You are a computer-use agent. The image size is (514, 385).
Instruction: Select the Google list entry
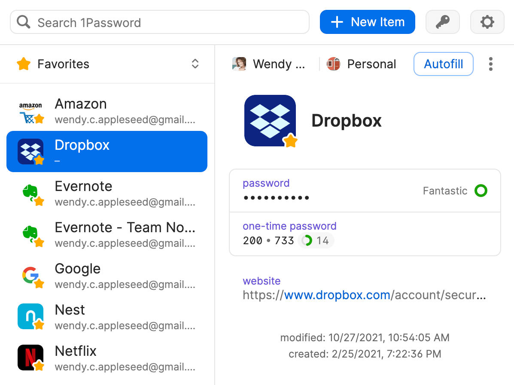click(x=107, y=276)
